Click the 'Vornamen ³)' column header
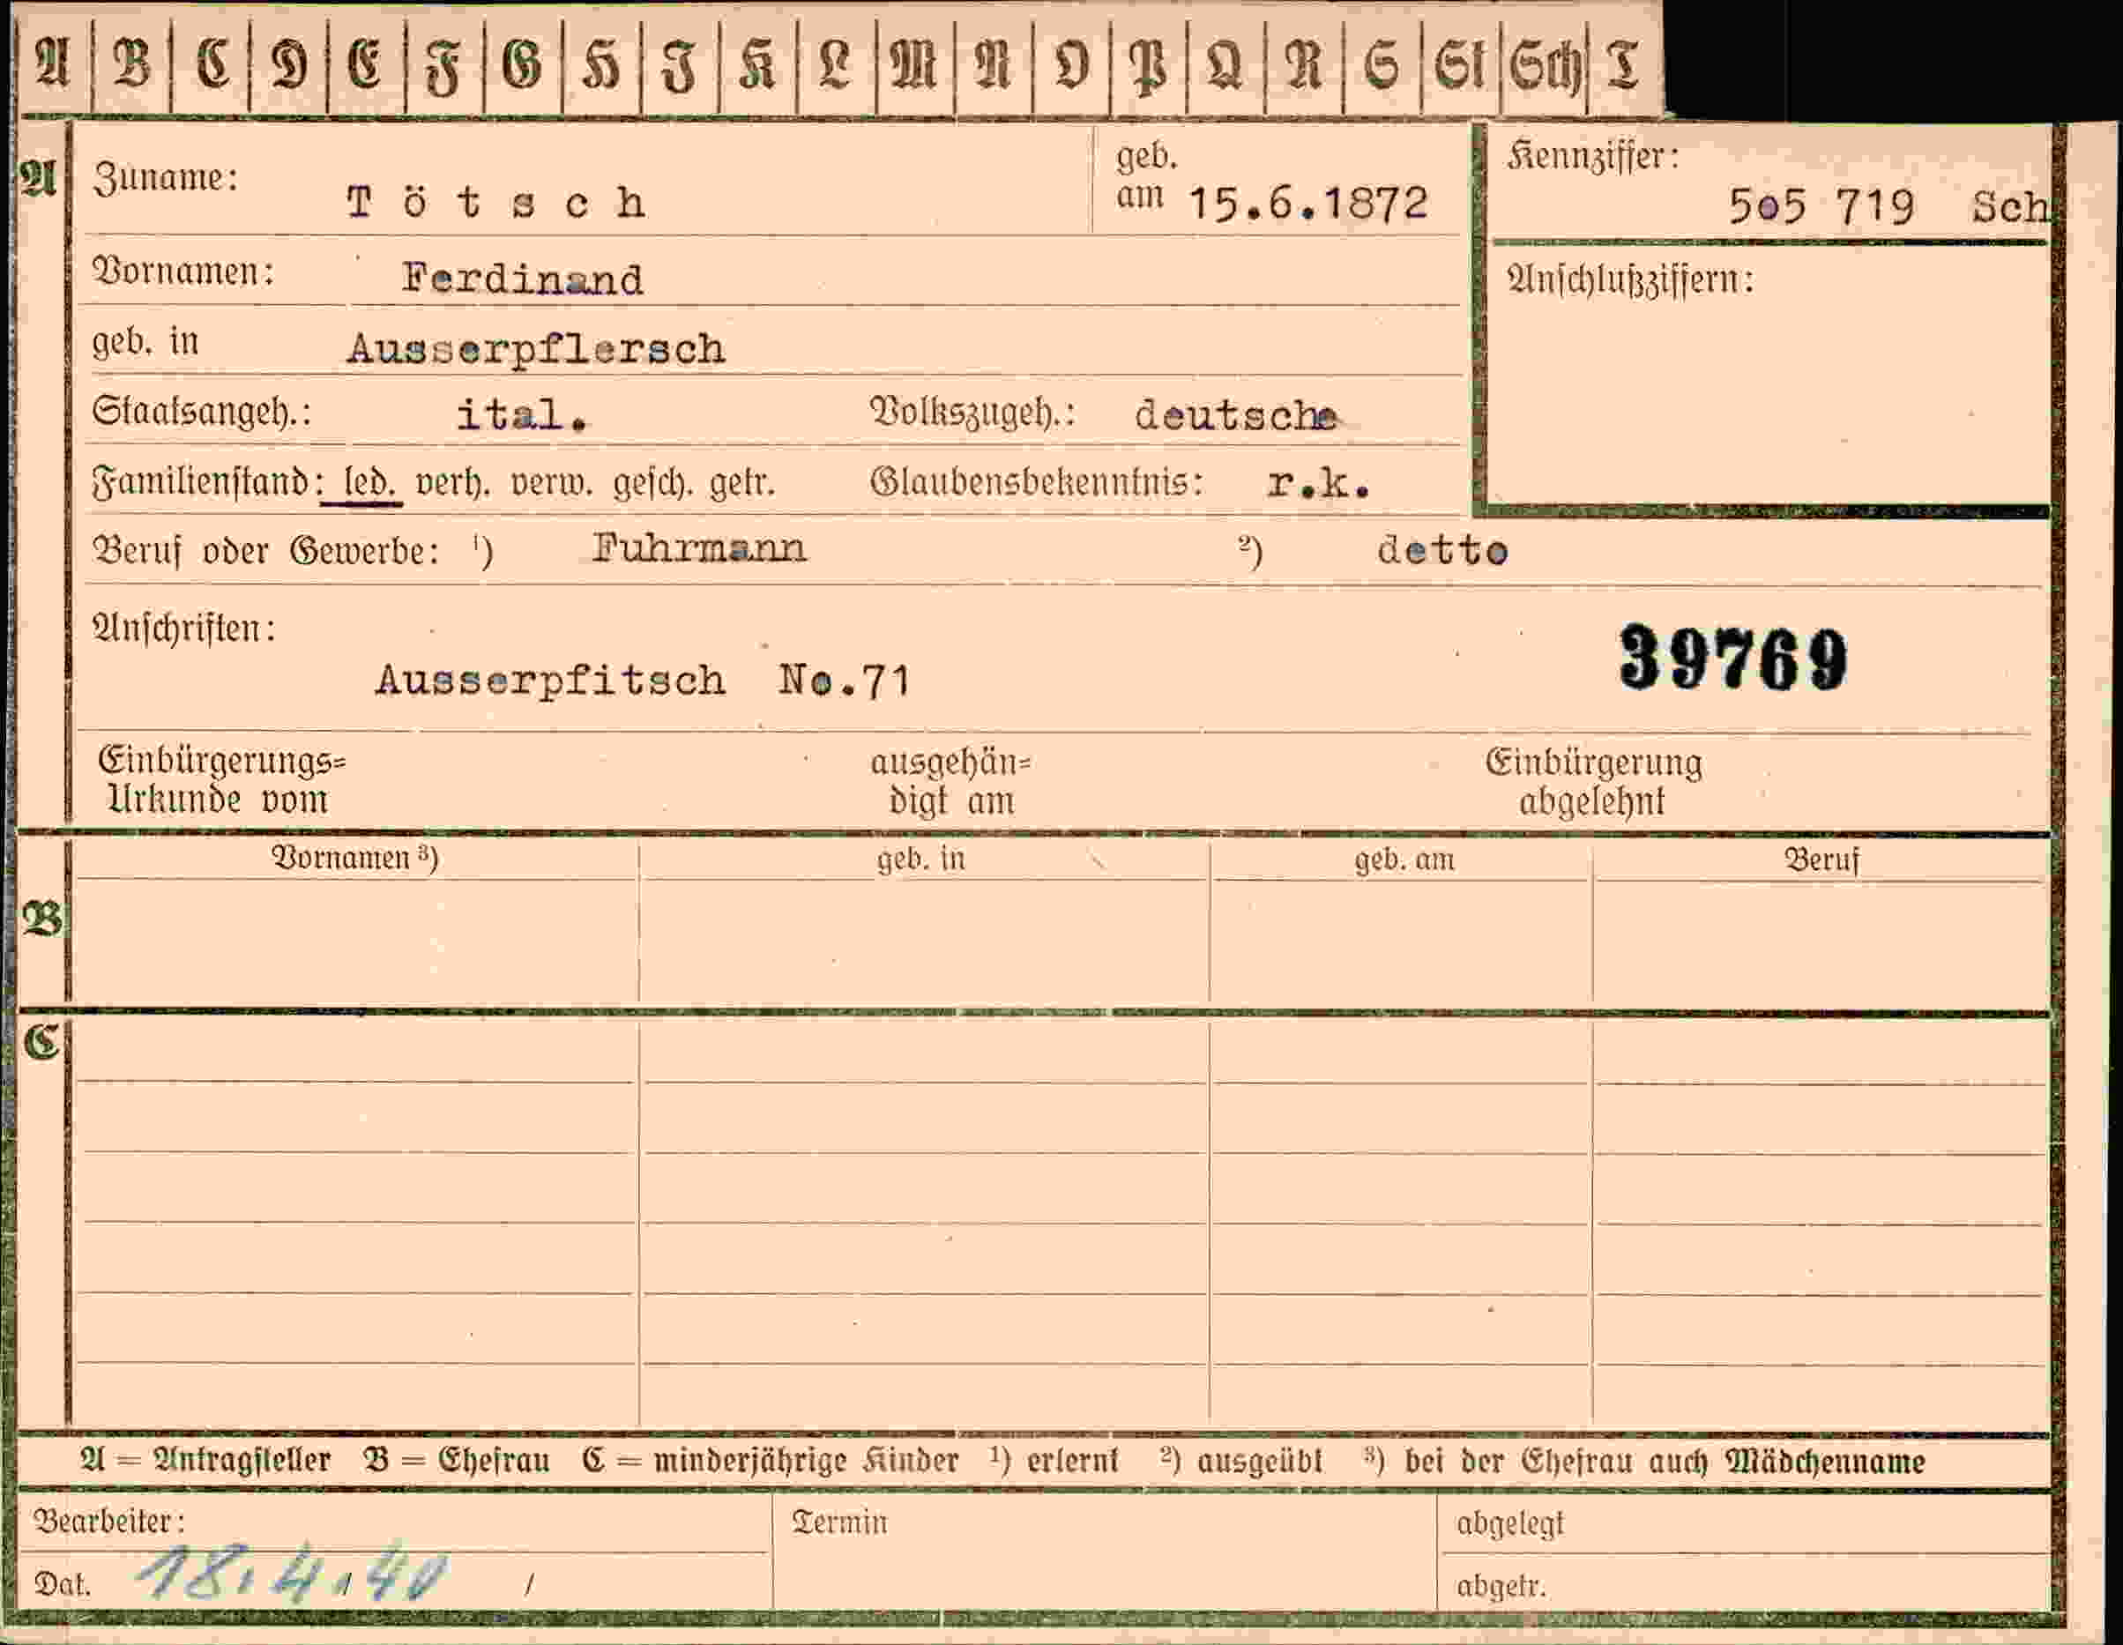Screen dimensions: 2123x1645 click(354, 858)
